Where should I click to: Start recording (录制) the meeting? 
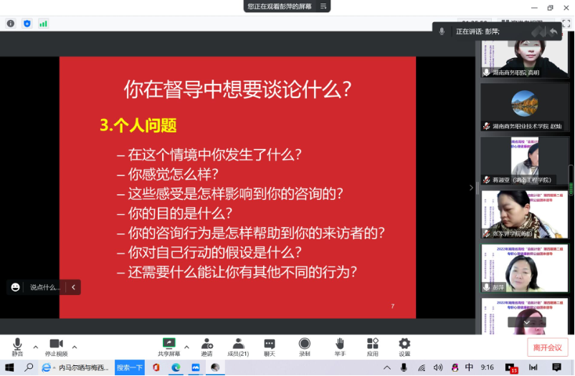(x=305, y=347)
